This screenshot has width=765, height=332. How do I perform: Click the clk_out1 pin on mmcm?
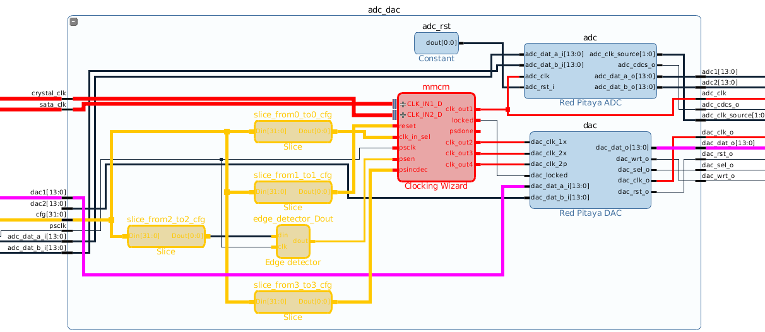(460, 109)
